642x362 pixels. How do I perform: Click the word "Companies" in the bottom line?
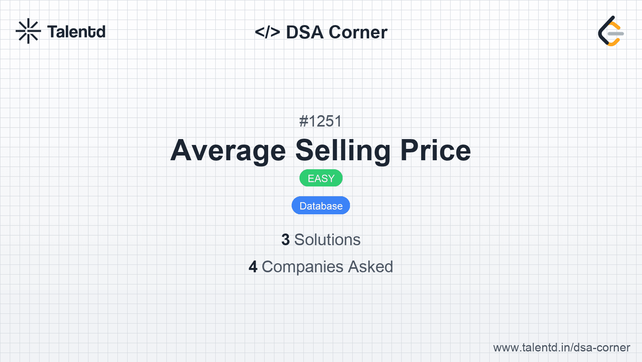(303, 267)
